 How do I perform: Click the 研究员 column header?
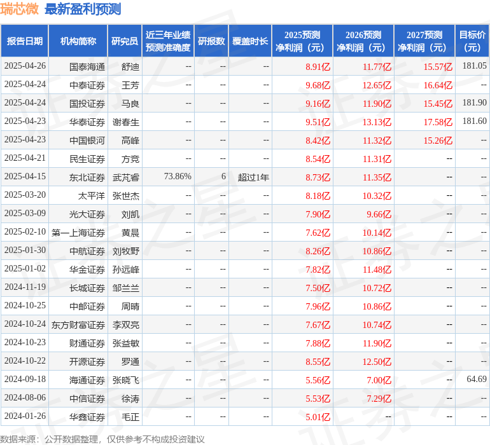(125, 41)
